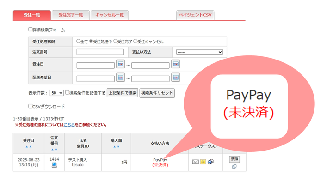Sort 購入額 column descending
333x187 pixels.
(x=118, y=147)
